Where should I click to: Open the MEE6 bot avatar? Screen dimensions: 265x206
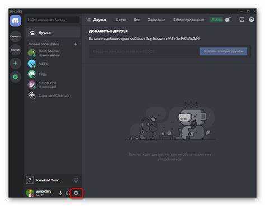pyautogui.click(x=32, y=64)
